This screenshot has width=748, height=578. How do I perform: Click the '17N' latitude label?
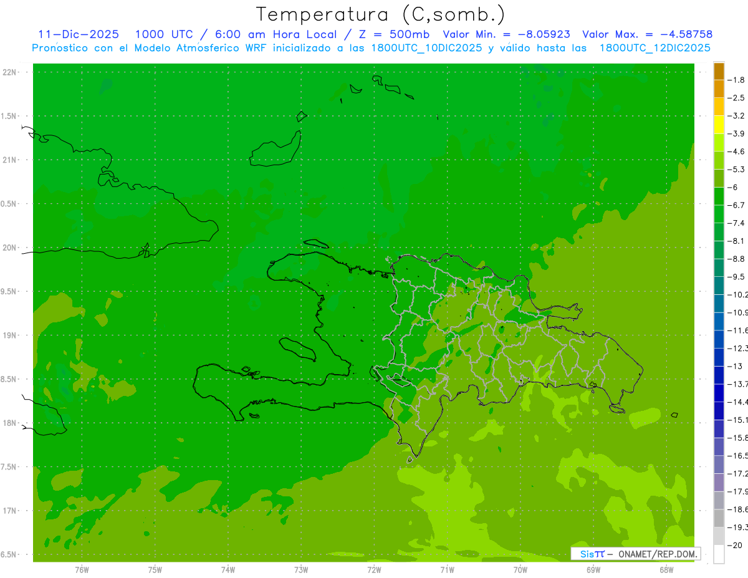pyautogui.click(x=11, y=511)
